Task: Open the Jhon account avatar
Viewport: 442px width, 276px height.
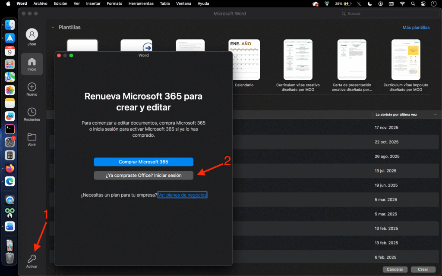Action: [32, 34]
